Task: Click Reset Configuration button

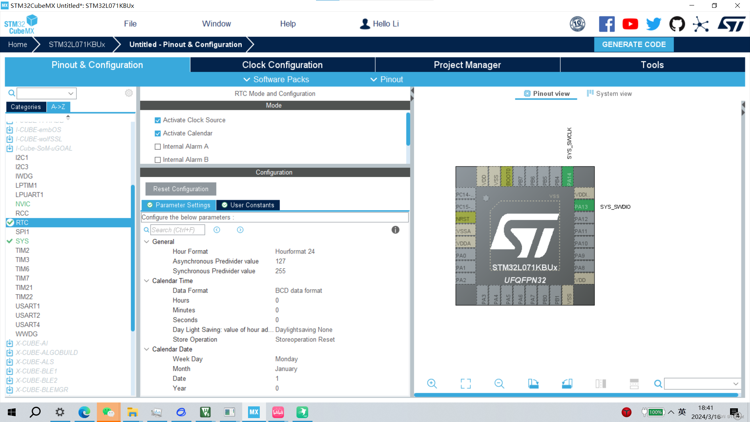Action: [181, 189]
